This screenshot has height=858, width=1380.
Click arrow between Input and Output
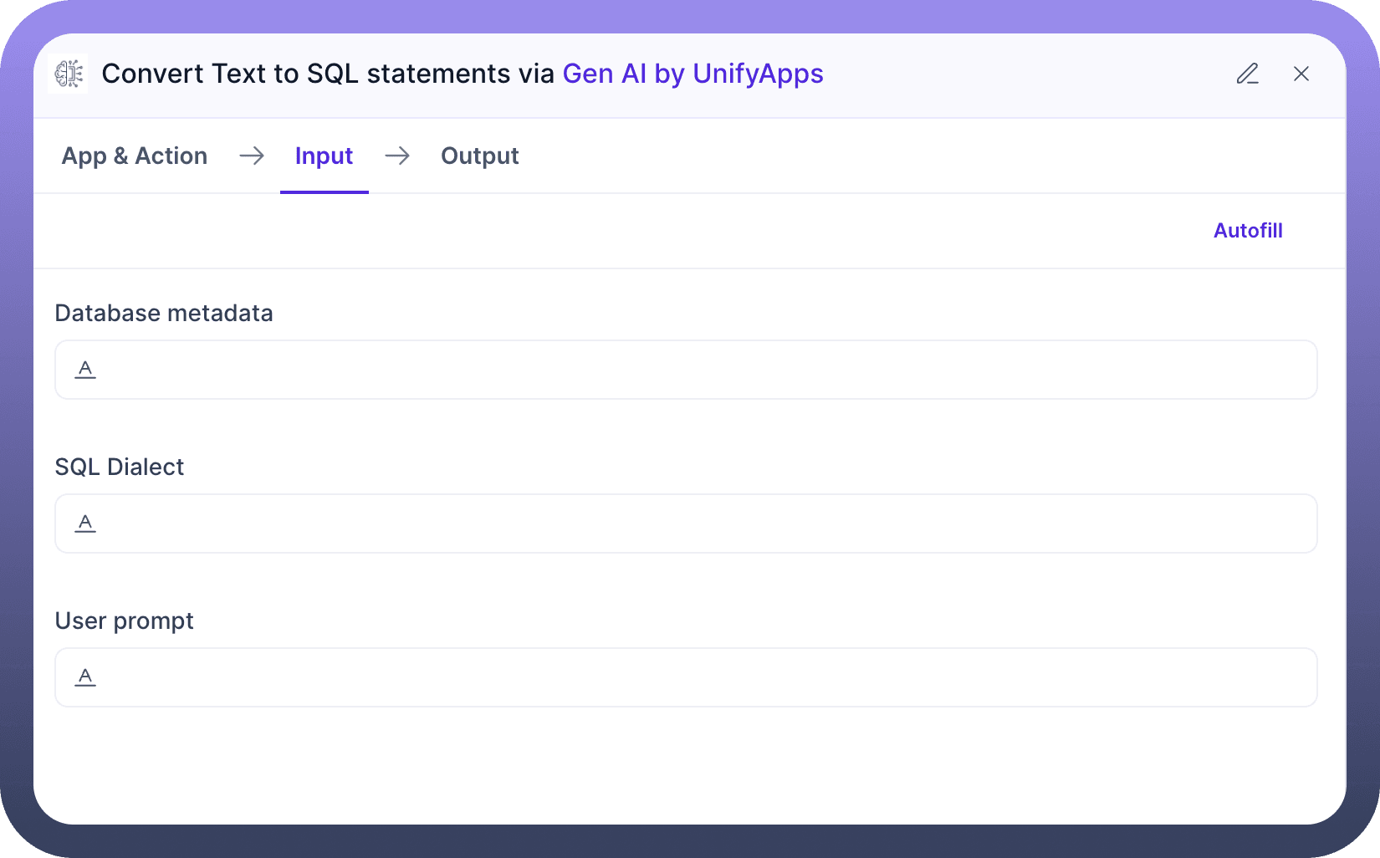pos(397,156)
